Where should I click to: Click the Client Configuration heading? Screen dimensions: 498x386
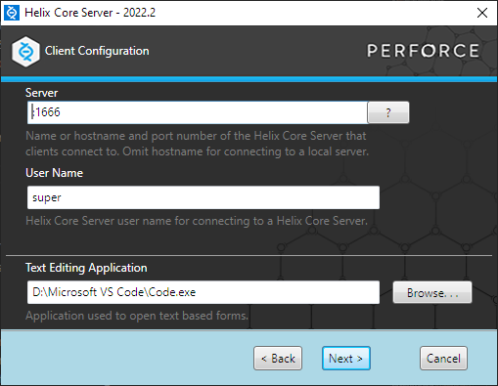tap(97, 51)
